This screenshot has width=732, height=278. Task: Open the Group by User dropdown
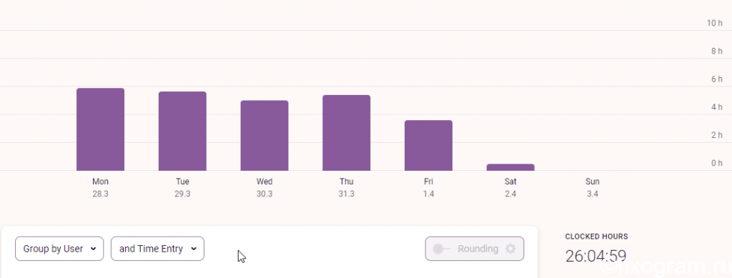pos(59,249)
